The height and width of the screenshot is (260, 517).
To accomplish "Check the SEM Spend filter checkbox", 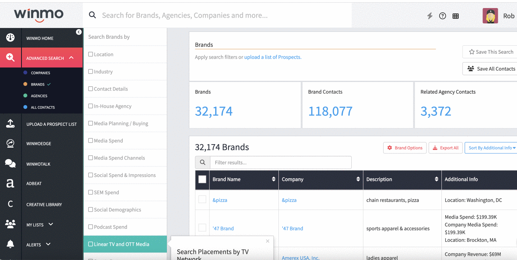I will [x=91, y=192].
